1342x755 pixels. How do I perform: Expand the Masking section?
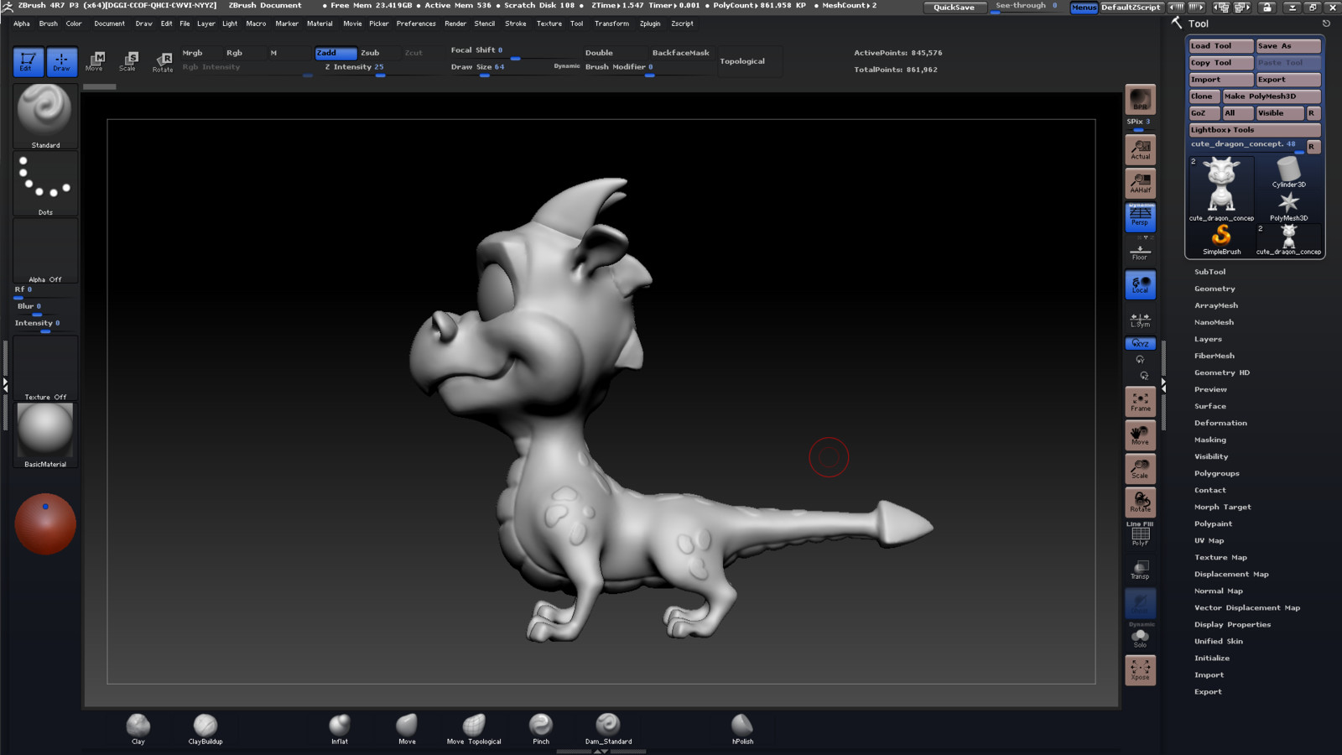(x=1210, y=440)
